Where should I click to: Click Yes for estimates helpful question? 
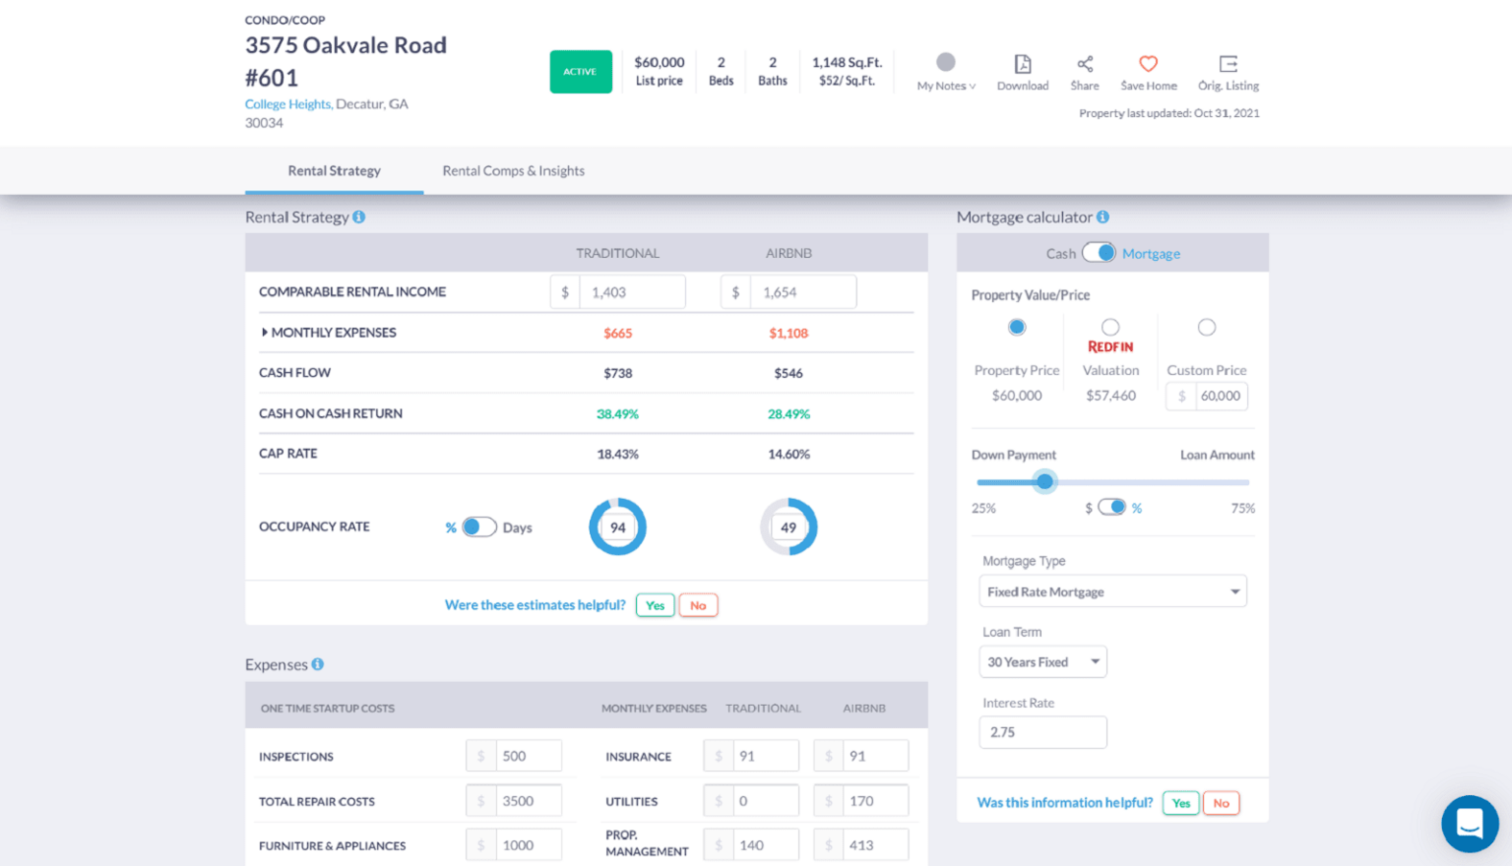tap(655, 606)
